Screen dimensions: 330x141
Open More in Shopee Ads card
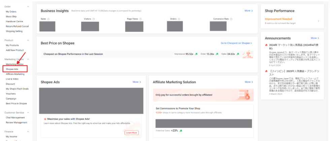137,82
